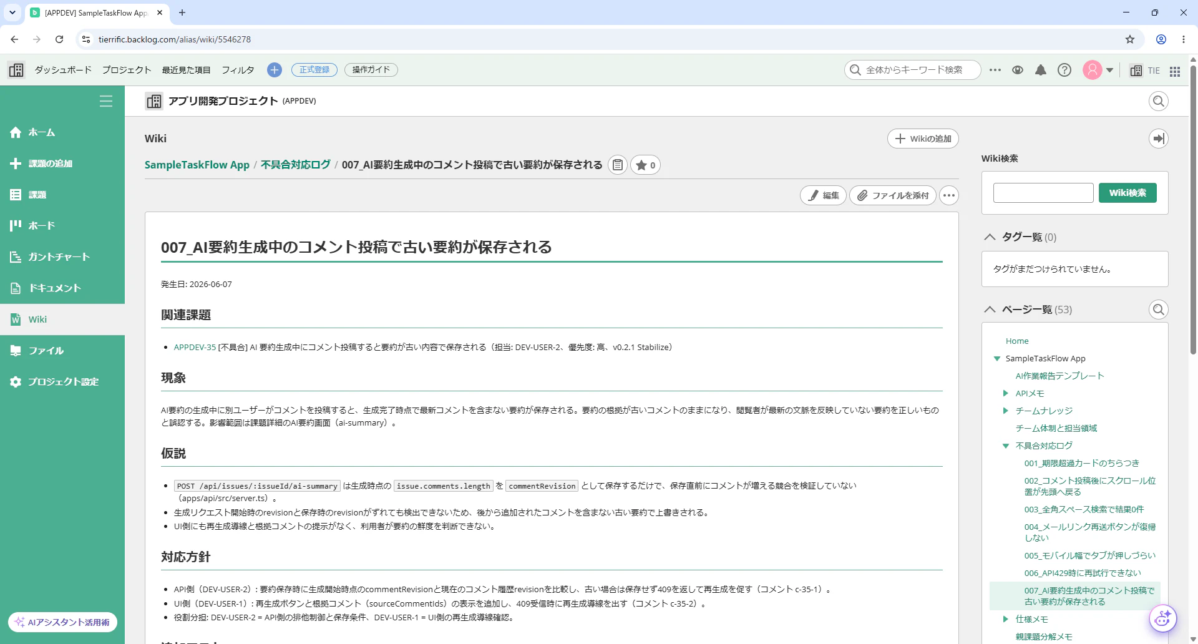Open チーム体制と担当領域 page

[1056, 429]
